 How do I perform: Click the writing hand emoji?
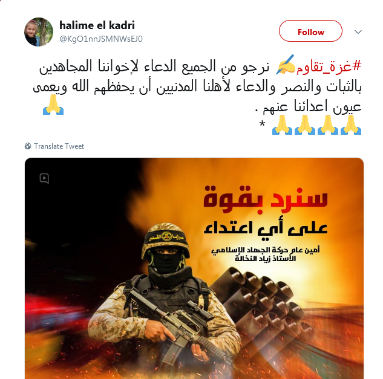pyautogui.click(x=286, y=65)
